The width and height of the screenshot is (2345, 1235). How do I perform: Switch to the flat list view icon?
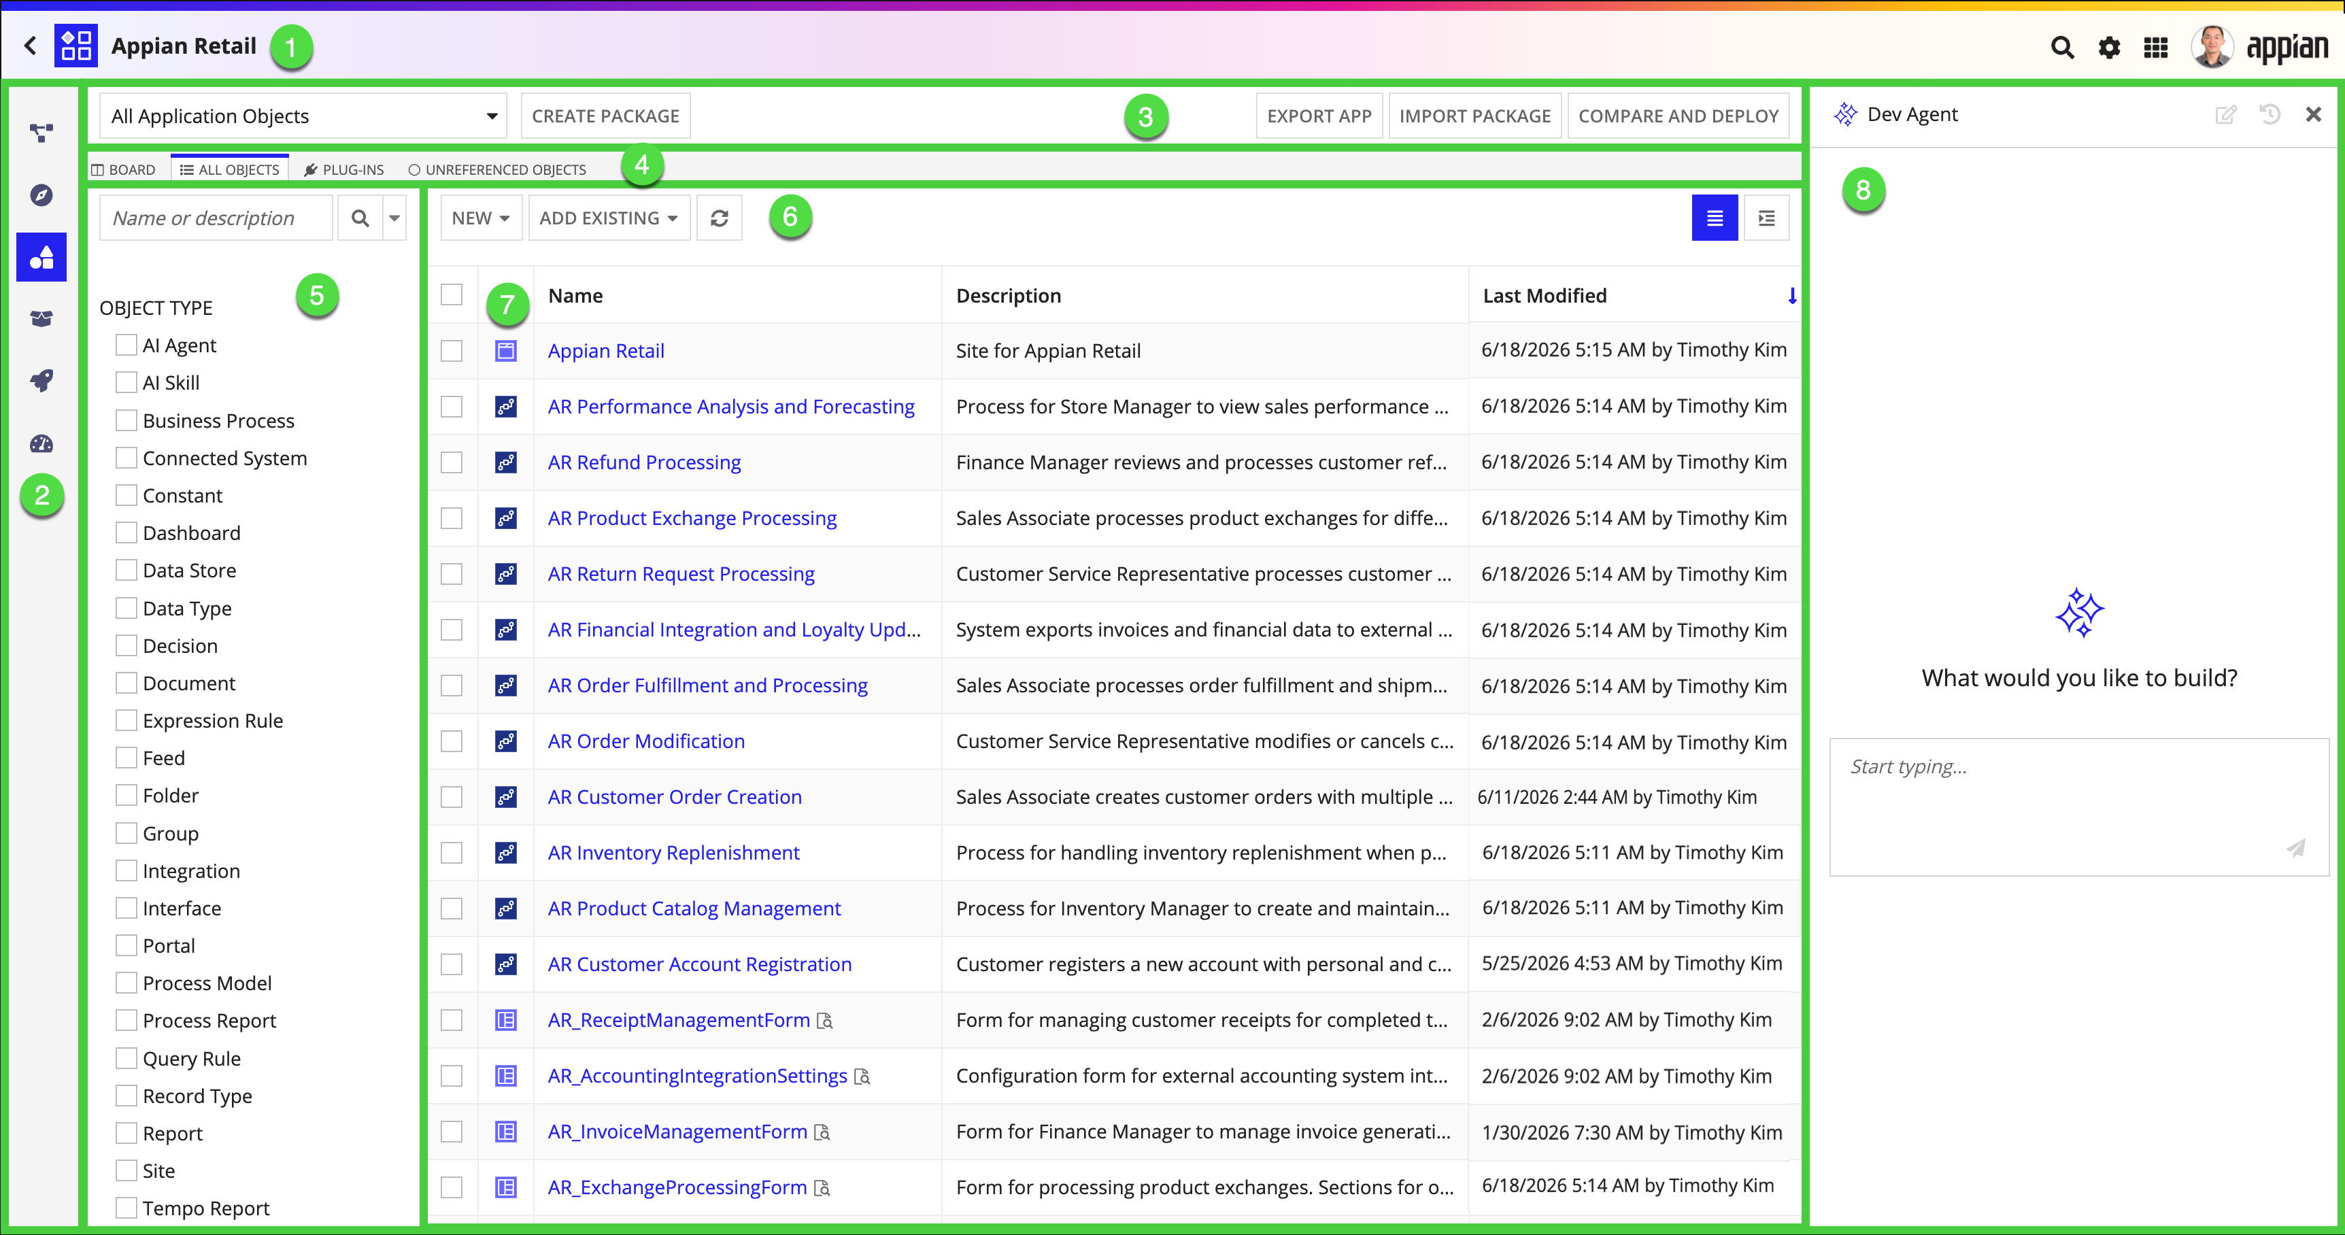(1714, 218)
